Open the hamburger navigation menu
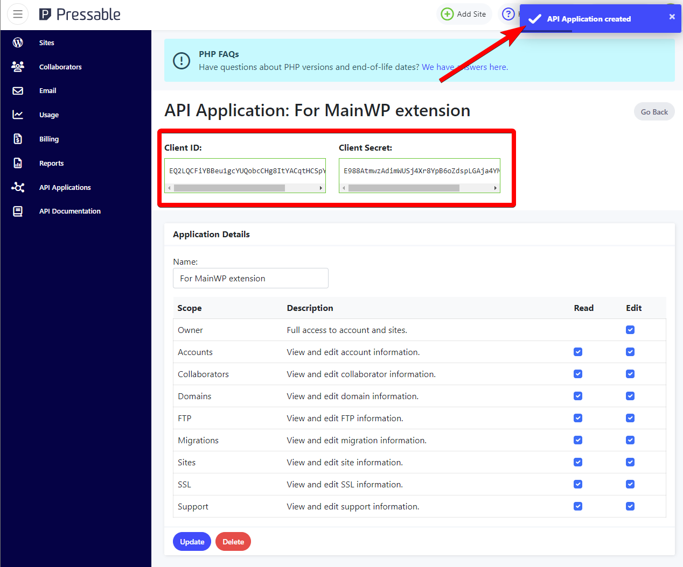This screenshot has height=567, width=683. 18,14
